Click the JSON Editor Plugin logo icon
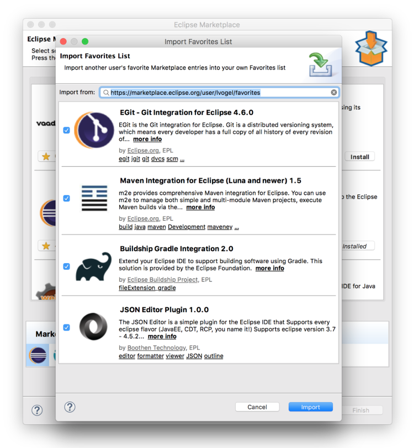This screenshot has height=448, width=414. point(93,326)
